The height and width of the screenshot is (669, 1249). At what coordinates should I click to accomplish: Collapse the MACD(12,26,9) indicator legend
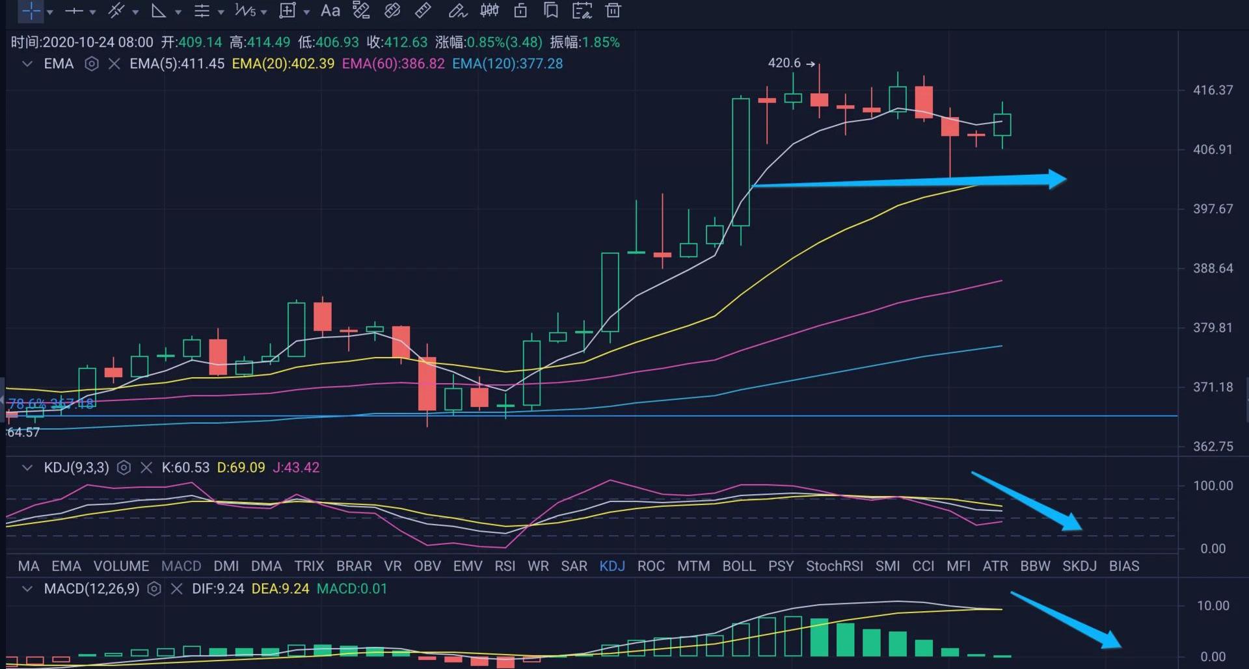pos(27,589)
